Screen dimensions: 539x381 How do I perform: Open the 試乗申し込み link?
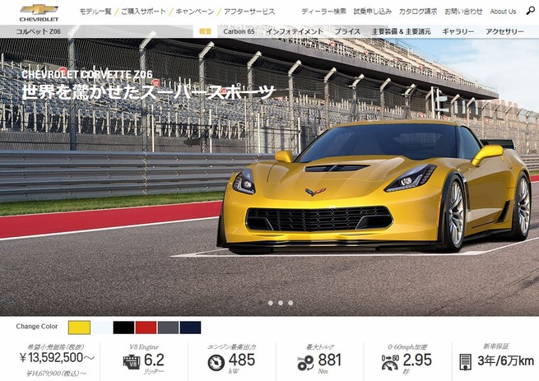pos(373,12)
